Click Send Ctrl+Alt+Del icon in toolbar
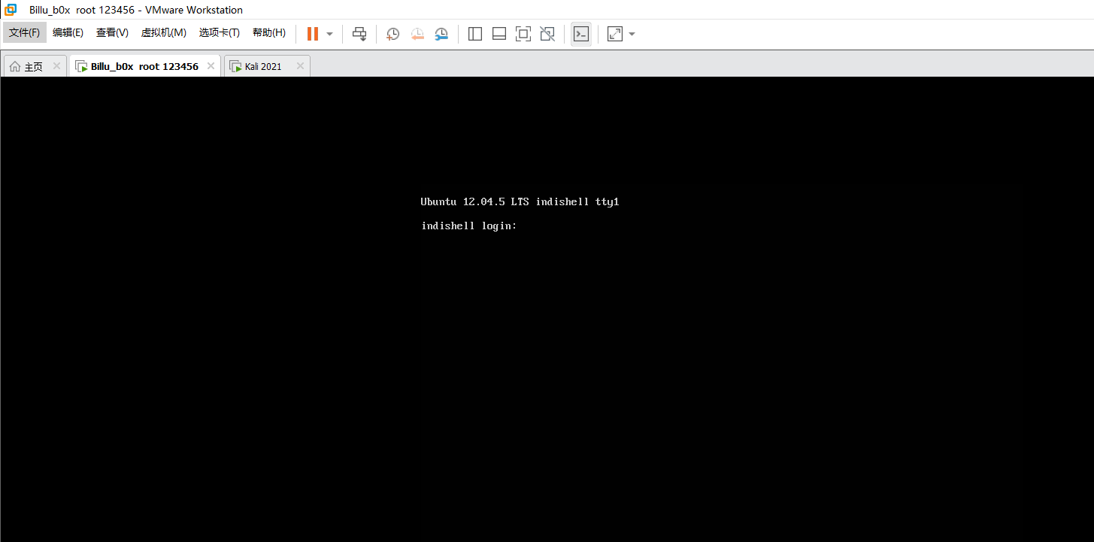This screenshot has width=1094, height=542. (359, 34)
